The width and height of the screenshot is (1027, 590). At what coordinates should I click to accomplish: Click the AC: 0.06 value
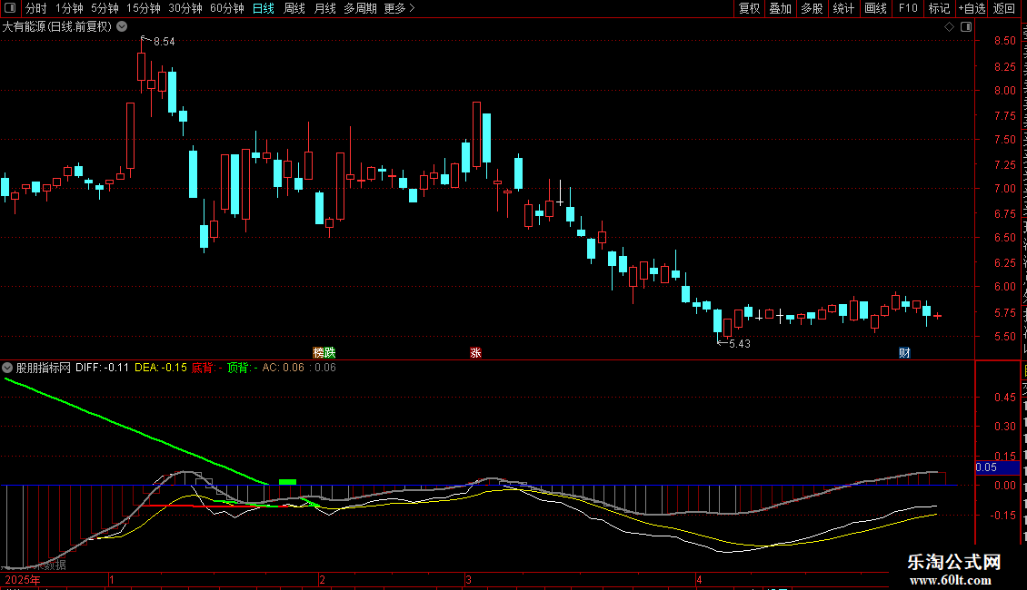pos(283,368)
